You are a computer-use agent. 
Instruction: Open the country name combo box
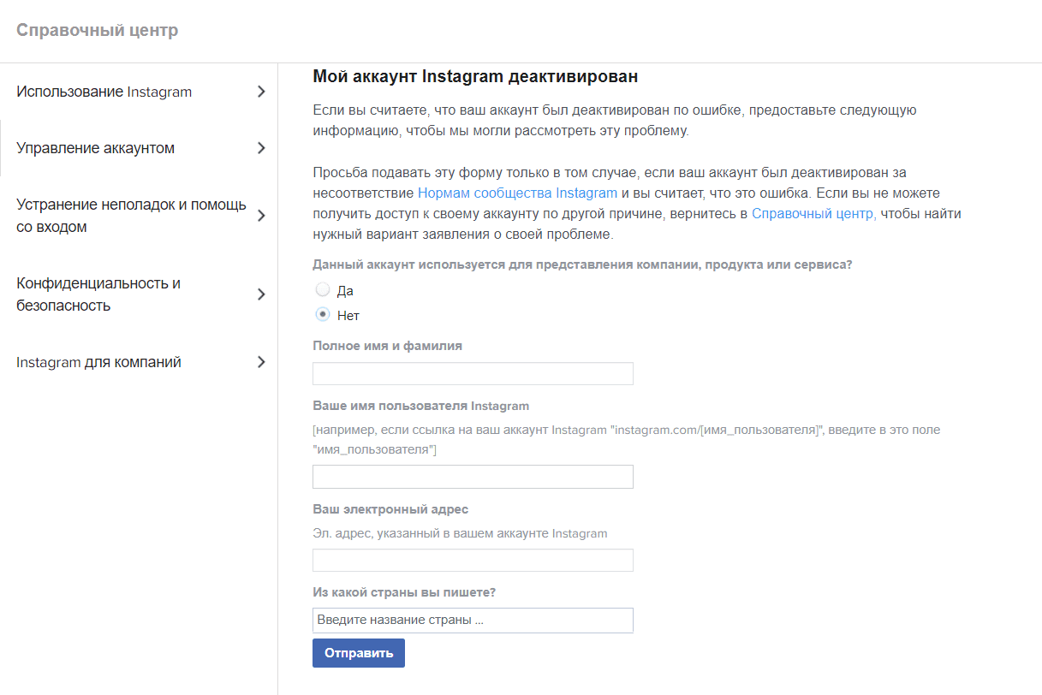[473, 621]
